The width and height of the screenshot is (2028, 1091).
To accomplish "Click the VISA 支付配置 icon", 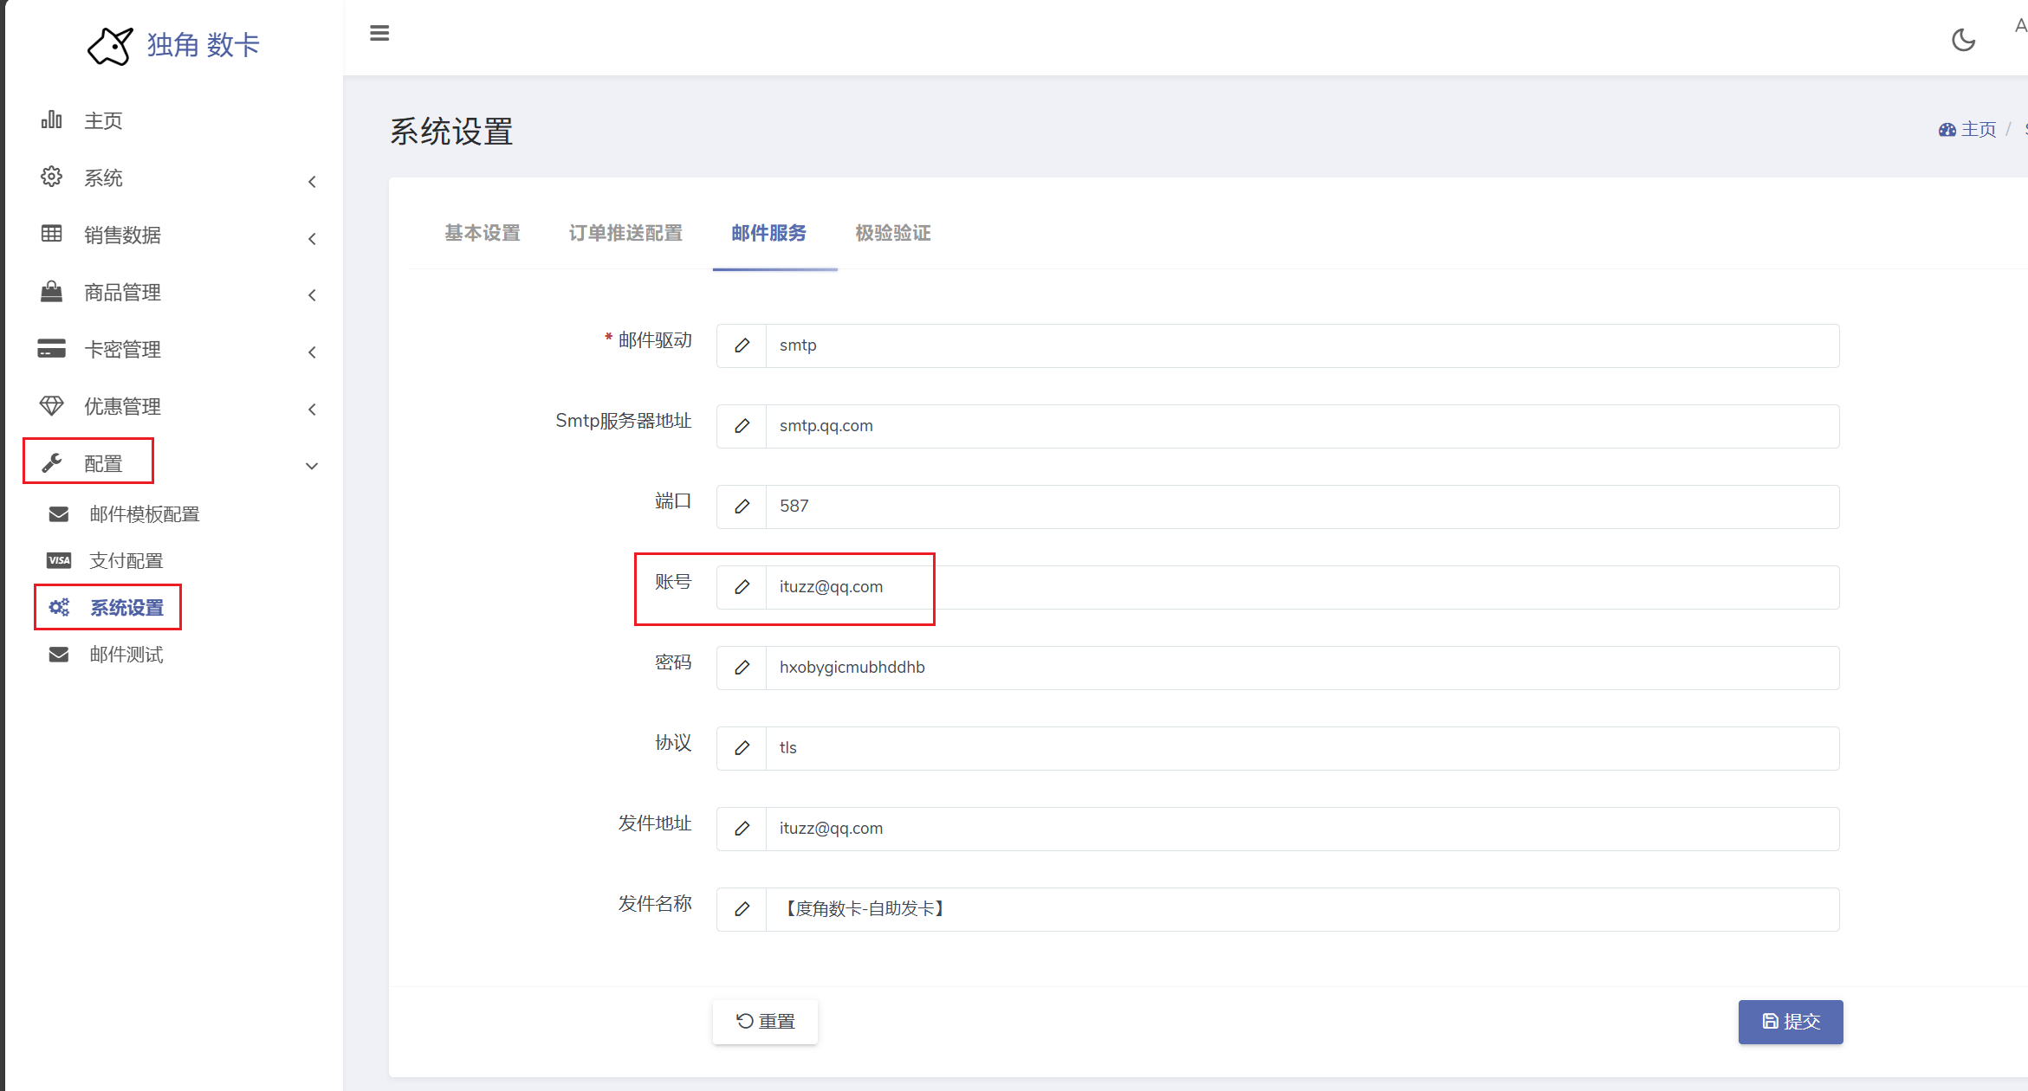I will tap(59, 560).
